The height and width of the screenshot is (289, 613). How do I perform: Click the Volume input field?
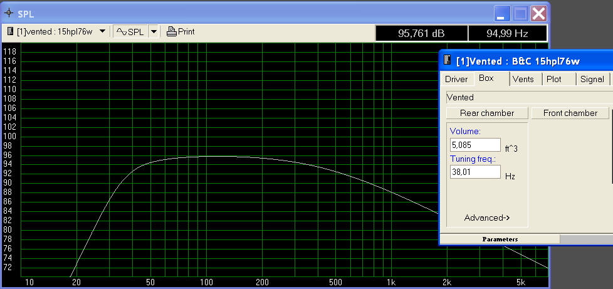coord(475,145)
